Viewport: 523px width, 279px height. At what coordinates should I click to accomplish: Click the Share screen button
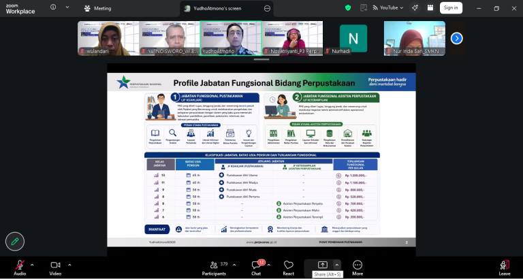pos(322,265)
